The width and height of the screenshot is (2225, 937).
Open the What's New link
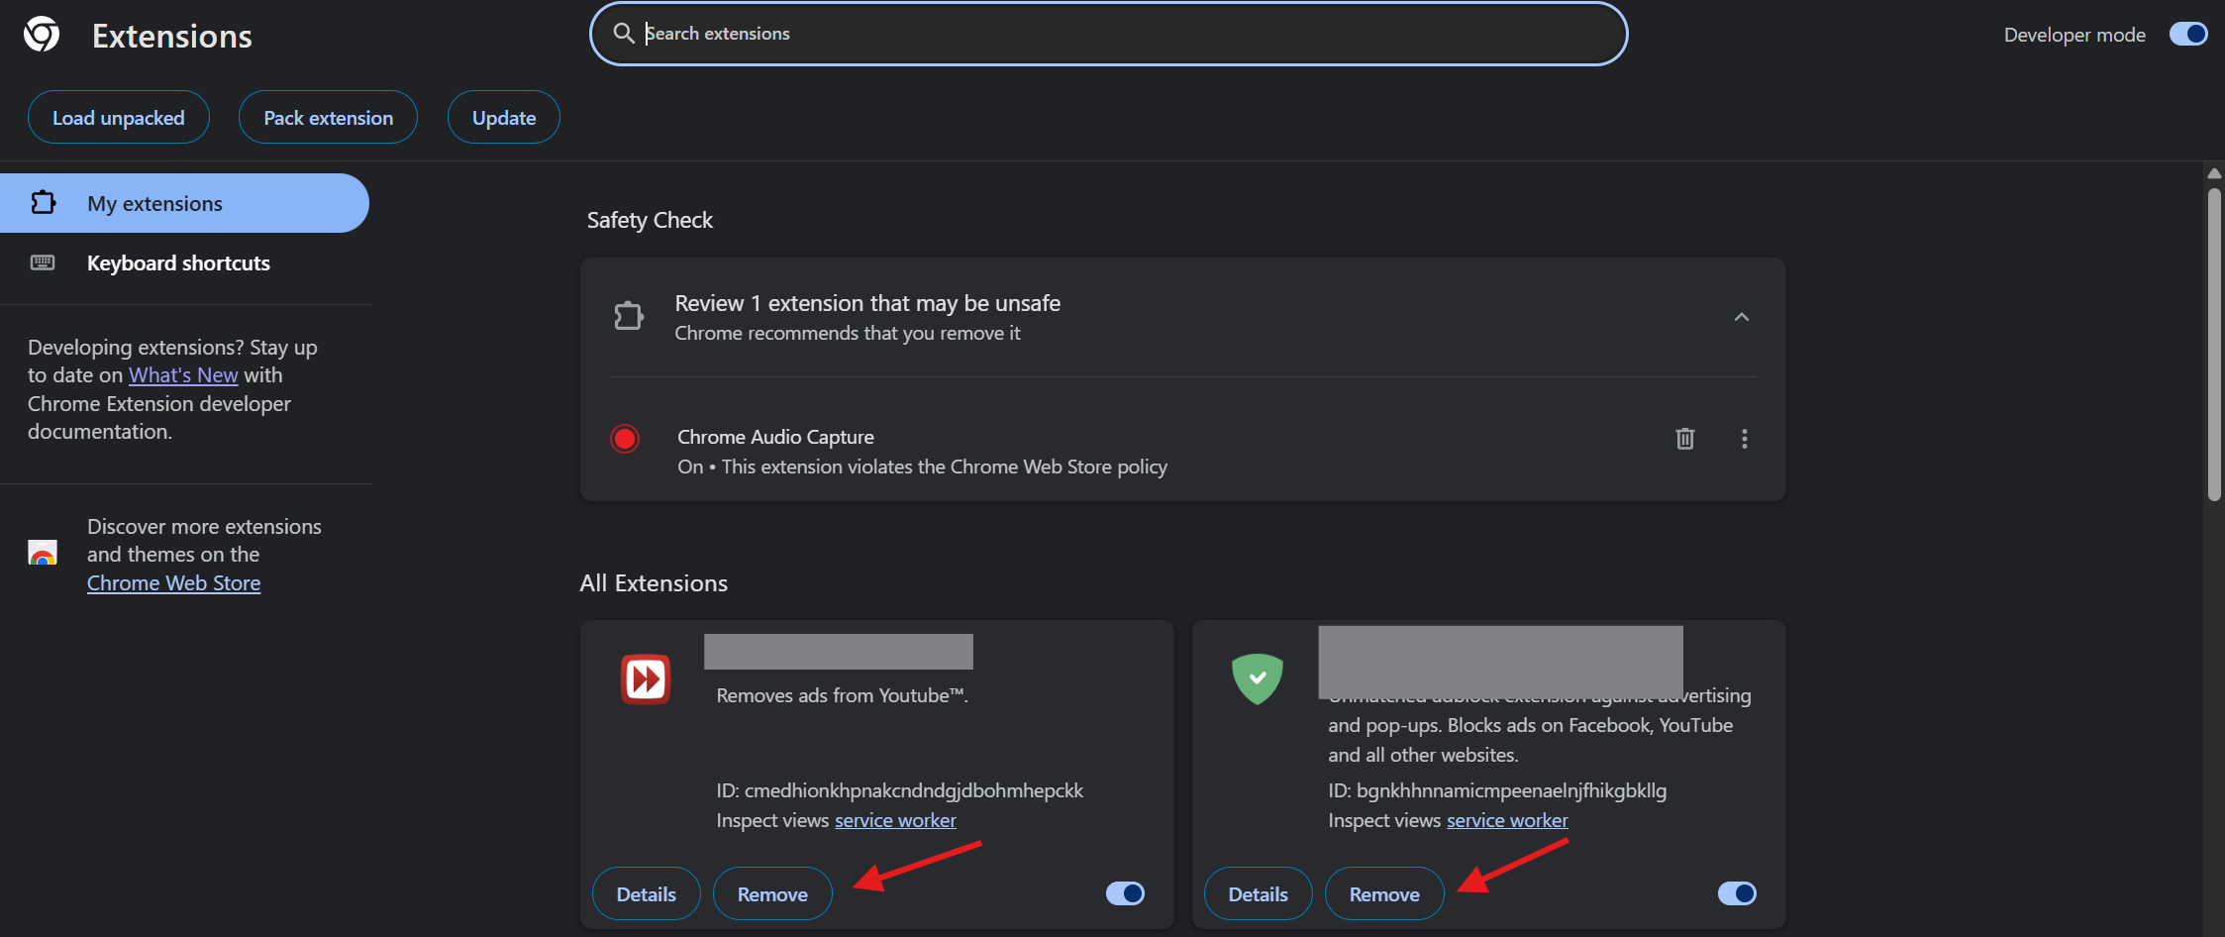183,375
